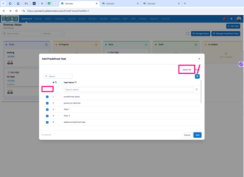Click the Very High priority tag on V2 task

[13, 72]
